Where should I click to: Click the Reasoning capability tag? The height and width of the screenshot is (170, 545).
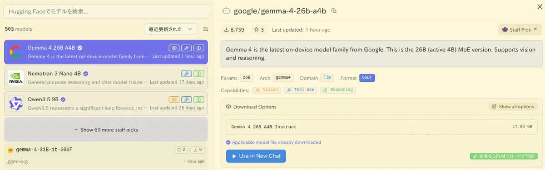coord(338,90)
